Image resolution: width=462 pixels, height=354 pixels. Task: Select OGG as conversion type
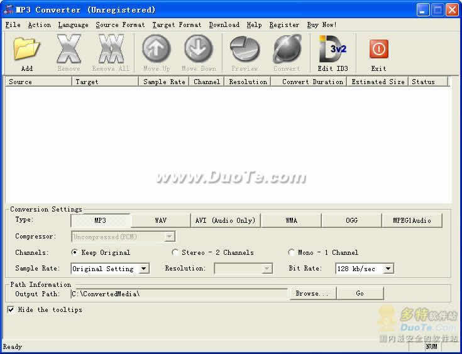point(351,220)
